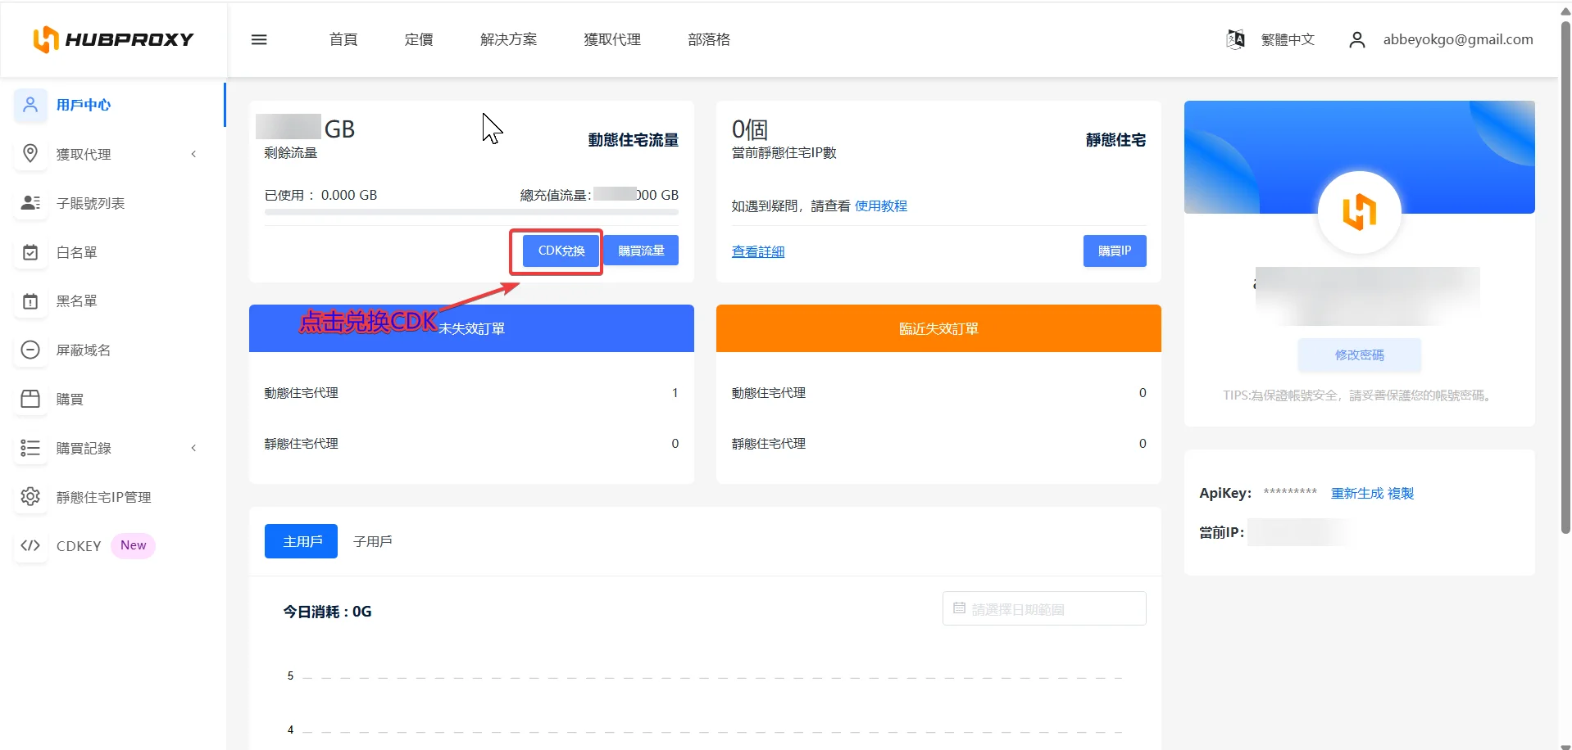
Task: Click 重新生成 to regenerate ApiKey
Action: coord(1356,493)
